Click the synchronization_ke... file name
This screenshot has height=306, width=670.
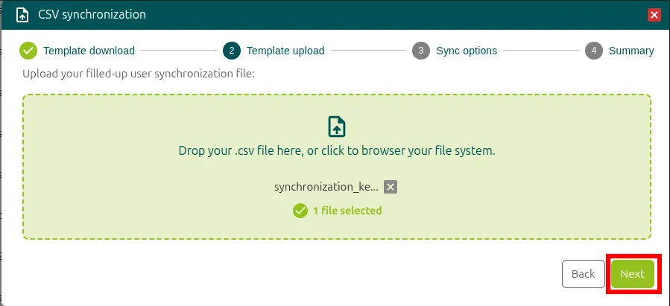click(326, 187)
